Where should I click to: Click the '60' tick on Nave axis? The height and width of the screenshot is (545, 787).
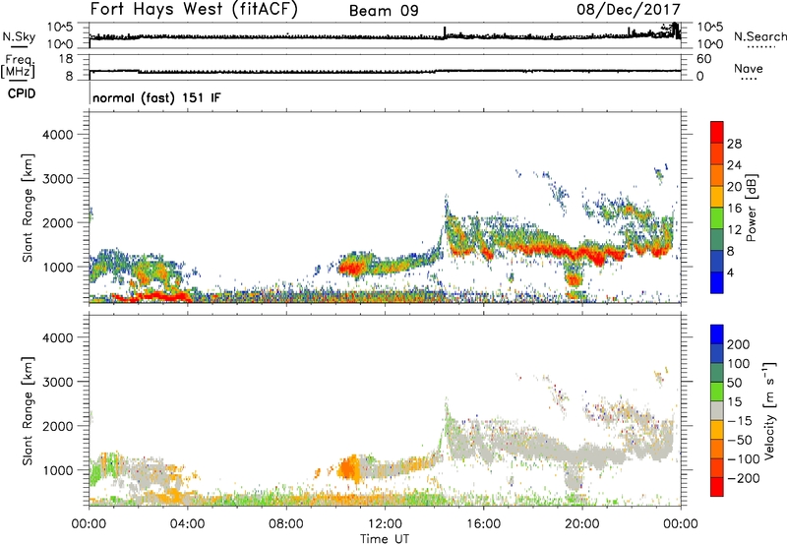[703, 59]
